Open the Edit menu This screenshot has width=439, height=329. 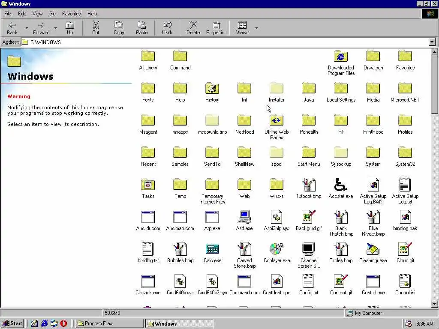pyautogui.click(x=22, y=14)
